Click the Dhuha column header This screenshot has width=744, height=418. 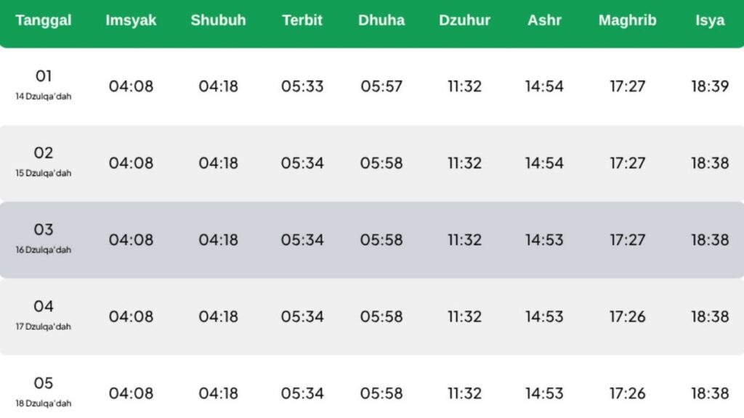pos(381,20)
